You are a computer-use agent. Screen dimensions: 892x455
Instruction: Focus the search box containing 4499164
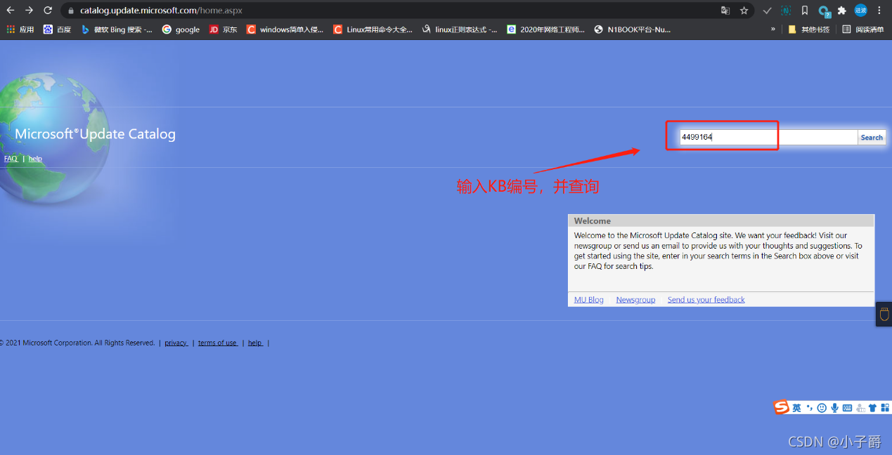[x=768, y=138]
